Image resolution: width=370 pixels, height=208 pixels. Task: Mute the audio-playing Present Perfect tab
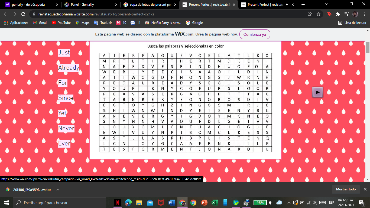tap(287, 5)
